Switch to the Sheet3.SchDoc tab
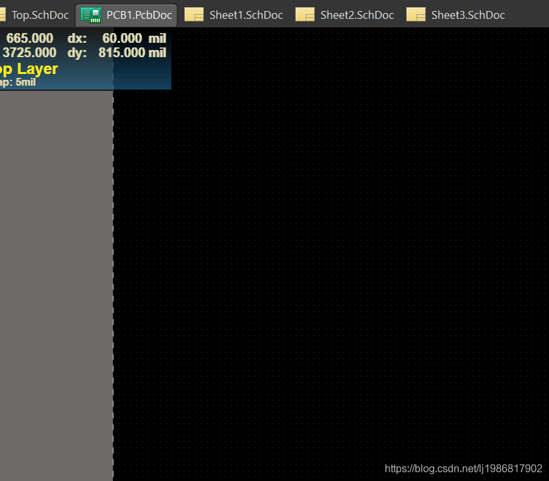 456,15
